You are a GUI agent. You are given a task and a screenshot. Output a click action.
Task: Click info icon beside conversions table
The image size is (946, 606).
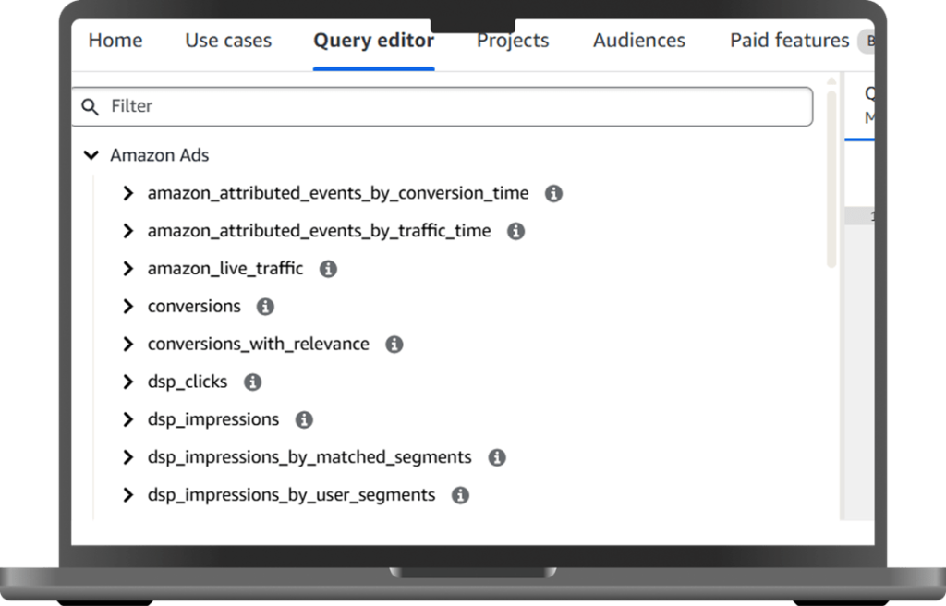265,307
